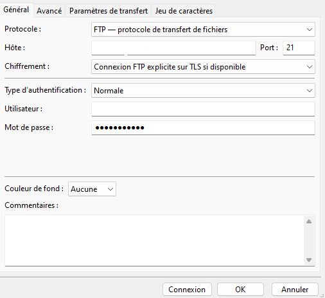This screenshot has height=298, width=325.
Task: Switch to the Avancé tab
Action: (x=49, y=11)
